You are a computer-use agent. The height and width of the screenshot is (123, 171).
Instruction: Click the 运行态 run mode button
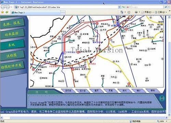click(x=68, y=91)
